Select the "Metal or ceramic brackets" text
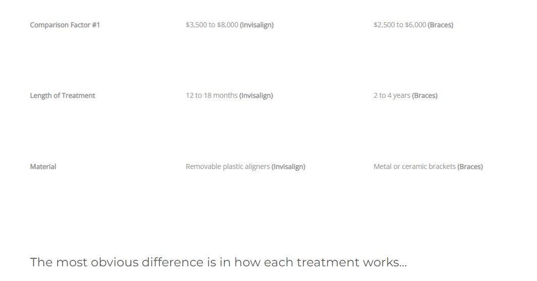537x281 pixels. (414, 166)
